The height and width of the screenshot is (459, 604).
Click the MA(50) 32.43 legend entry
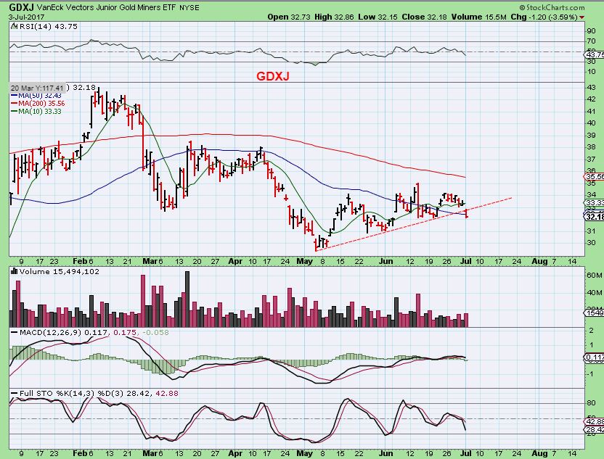click(36, 96)
